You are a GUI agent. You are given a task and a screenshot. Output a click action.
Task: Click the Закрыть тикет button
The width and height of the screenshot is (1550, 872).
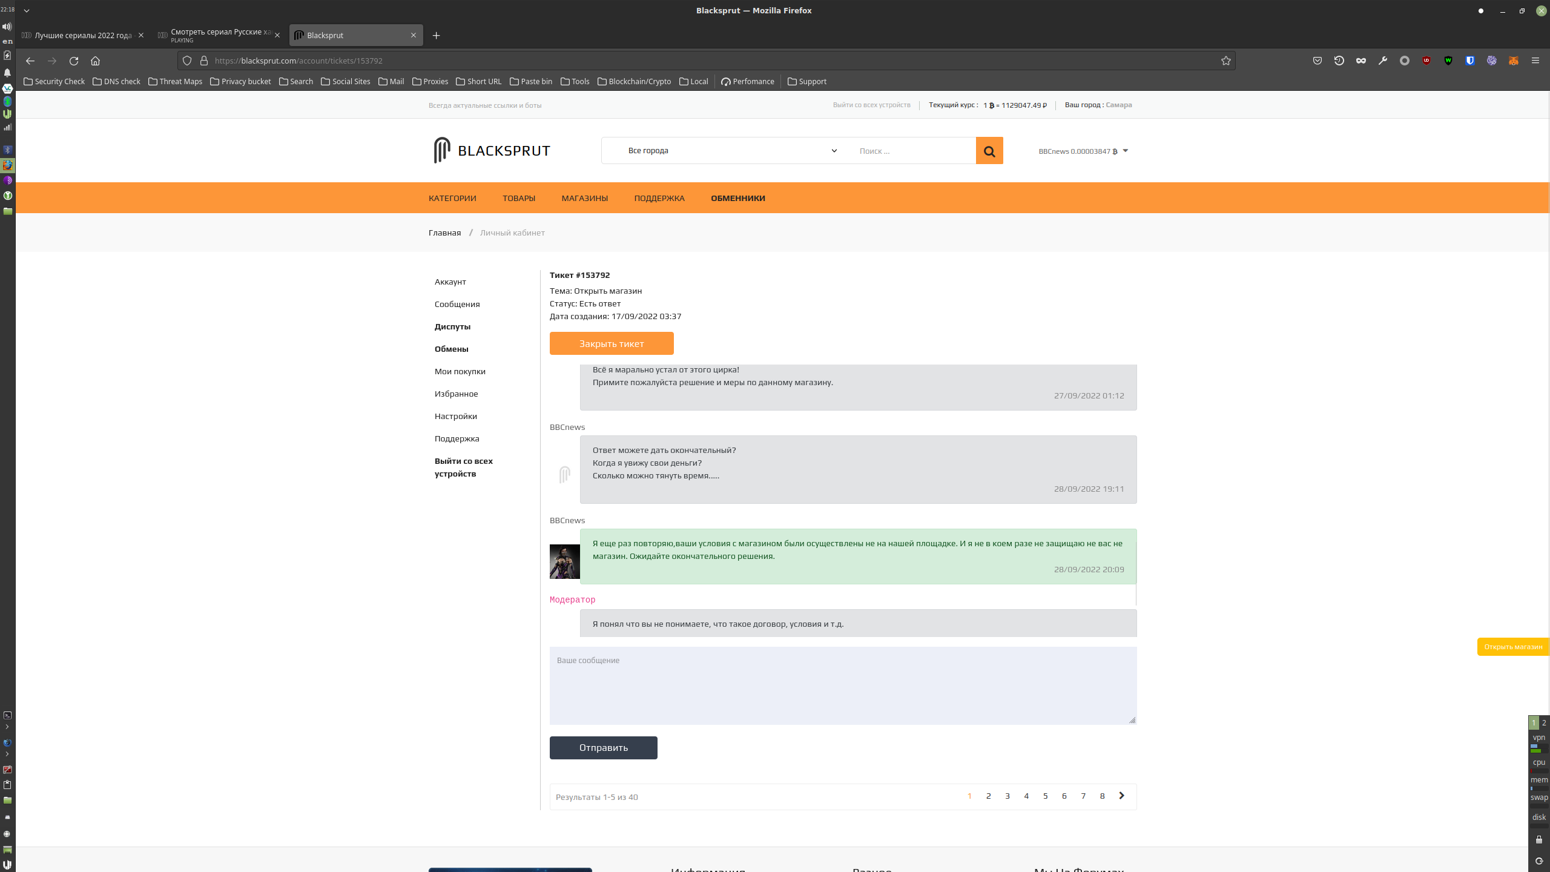coord(612,343)
